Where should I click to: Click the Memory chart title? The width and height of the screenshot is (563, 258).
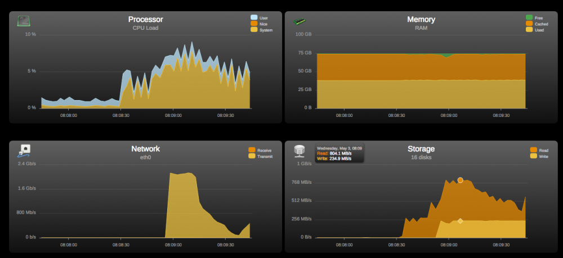tap(421, 19)
